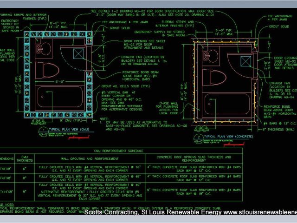The height and width of the screenshot is (223, 297).
Task: Click the 'Typical Plan View (CMU)' title
Action: (x=68, y=130)
